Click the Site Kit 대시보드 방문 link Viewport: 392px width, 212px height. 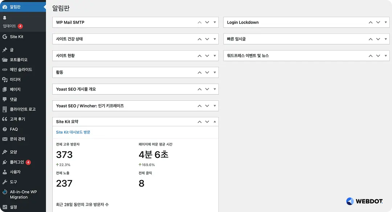[74, 132]
